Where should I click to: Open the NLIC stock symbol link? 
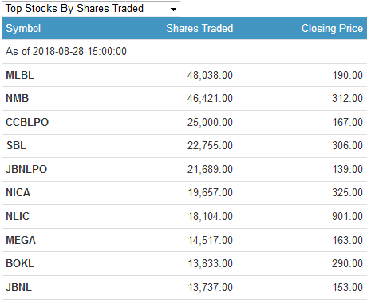18,216
